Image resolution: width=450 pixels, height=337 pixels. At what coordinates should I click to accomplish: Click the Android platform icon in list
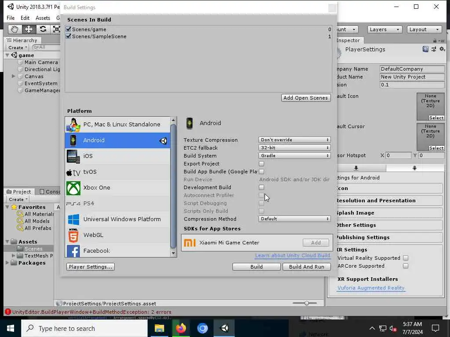coord(73,140)
